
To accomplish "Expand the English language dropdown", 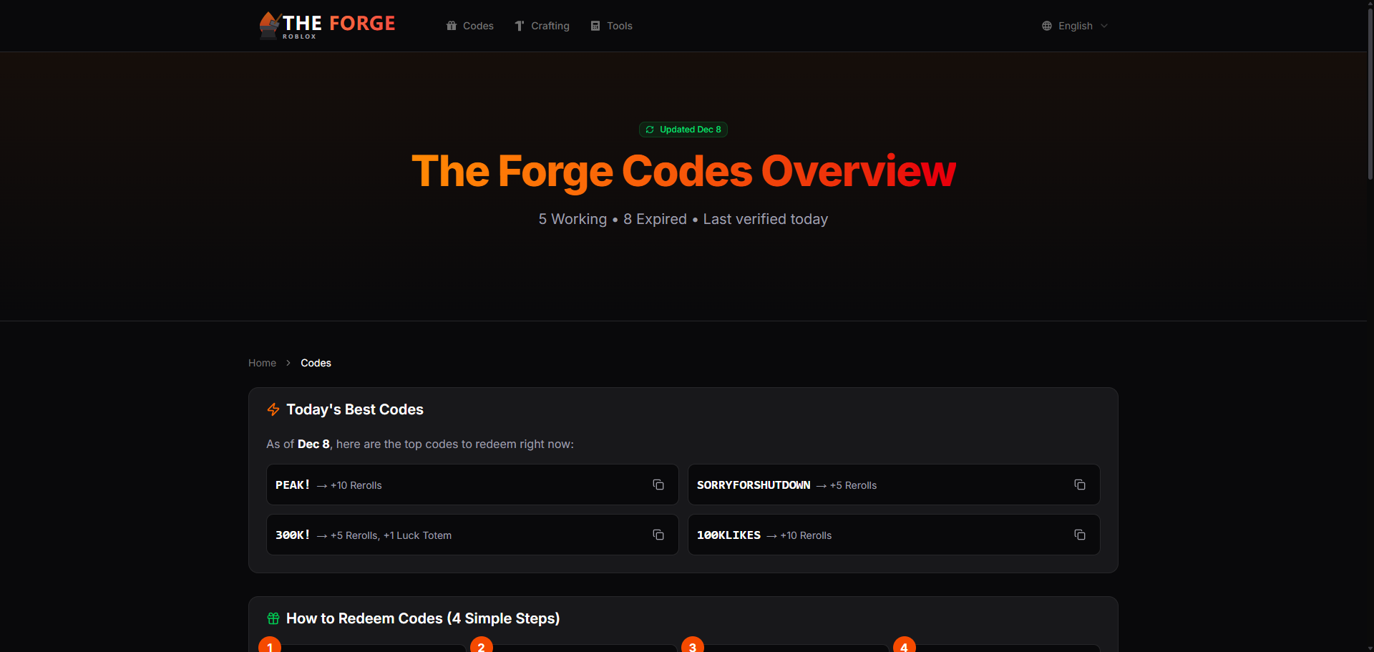I will tap(1075, 26).
